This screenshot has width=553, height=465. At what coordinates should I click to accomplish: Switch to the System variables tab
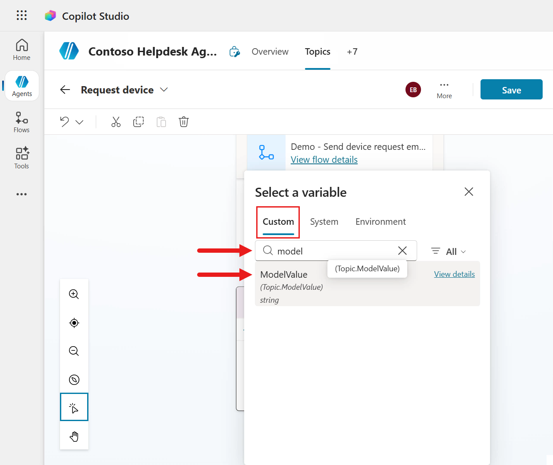click(324, 221)
